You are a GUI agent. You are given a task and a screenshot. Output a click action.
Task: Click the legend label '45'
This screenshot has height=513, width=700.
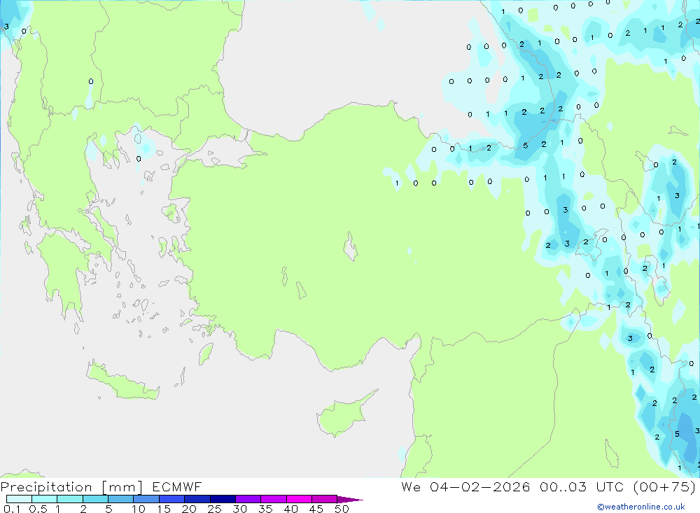(316, 509)
